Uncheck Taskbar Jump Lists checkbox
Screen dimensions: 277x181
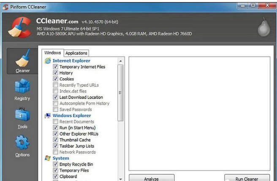point(55,146)
